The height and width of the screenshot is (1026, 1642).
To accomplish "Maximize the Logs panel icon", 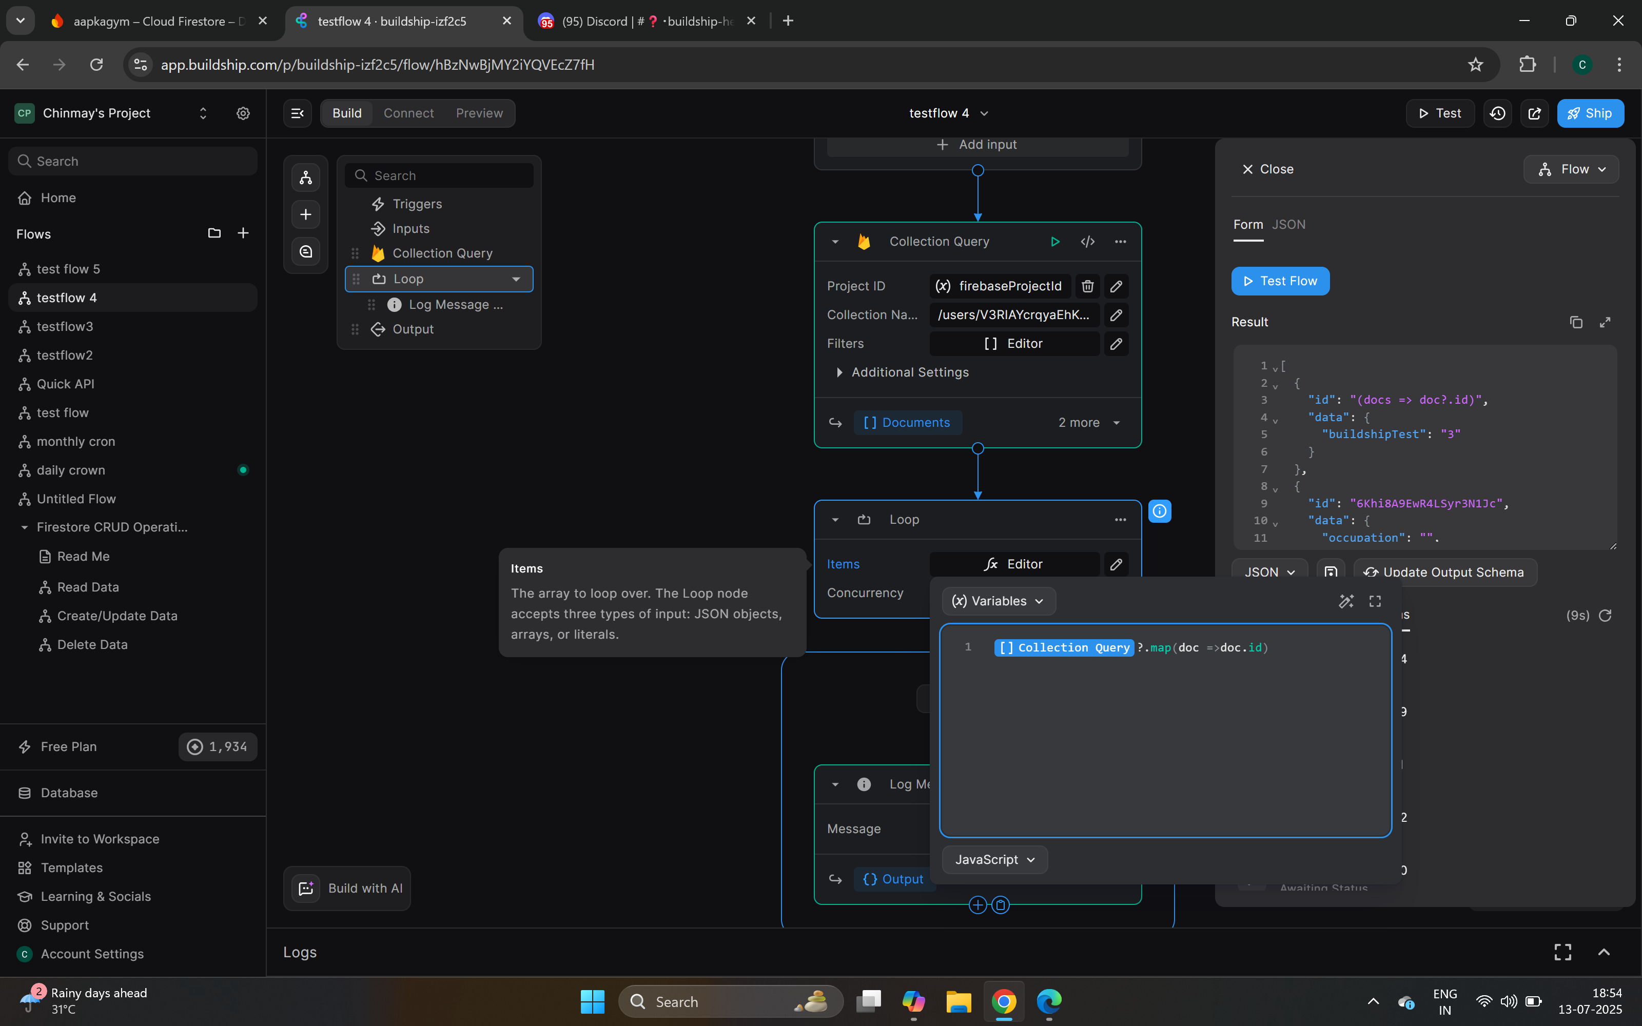I will (x=1562, y=953).
